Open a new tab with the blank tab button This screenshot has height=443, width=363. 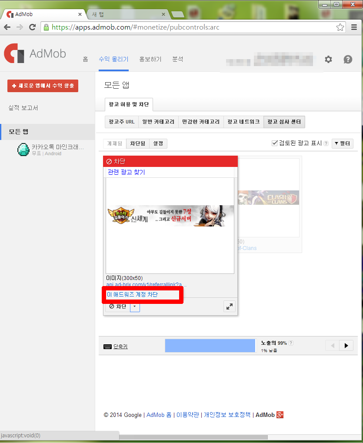pos(178,14)
